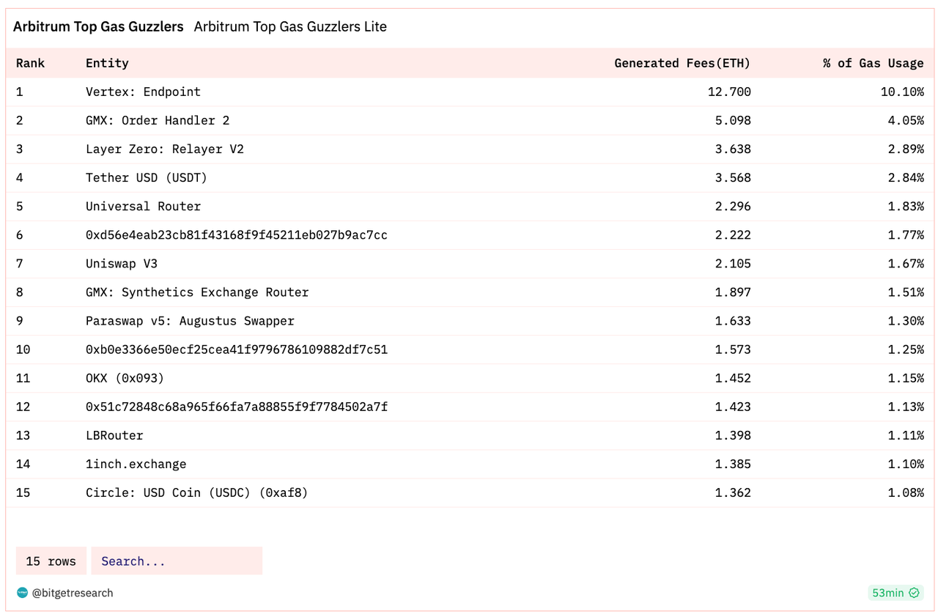Sort by Entity column header
Viewport: 938px width, 614px height.
107,63
